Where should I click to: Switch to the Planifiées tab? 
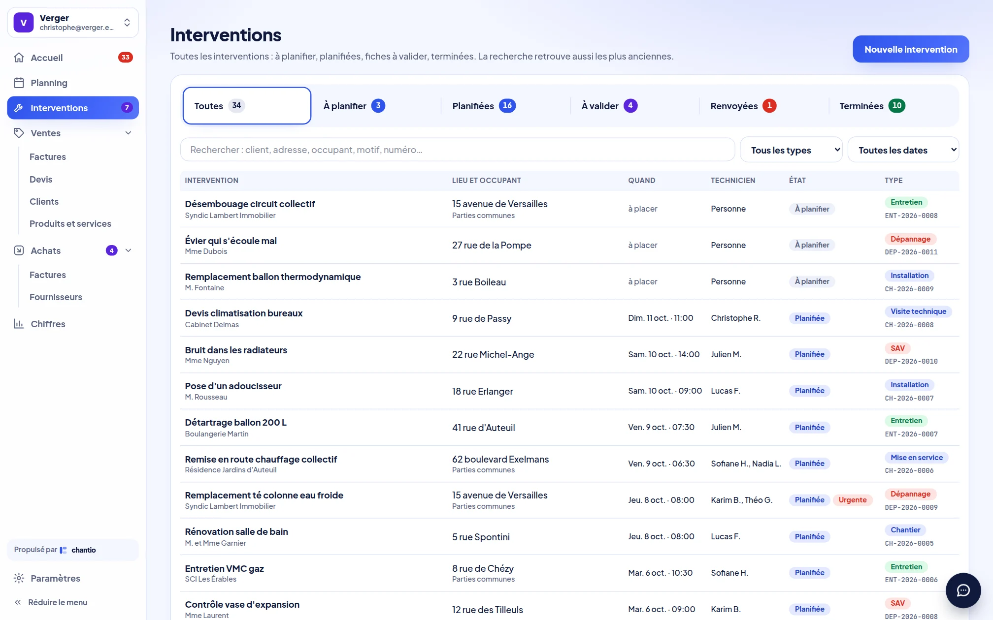[505, 106]
